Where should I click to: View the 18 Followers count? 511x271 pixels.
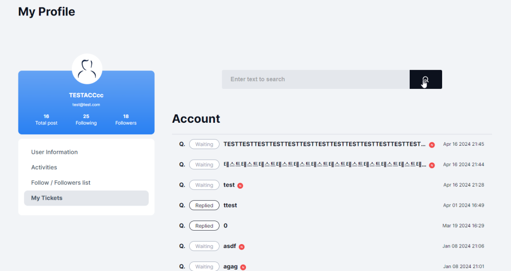126,119
